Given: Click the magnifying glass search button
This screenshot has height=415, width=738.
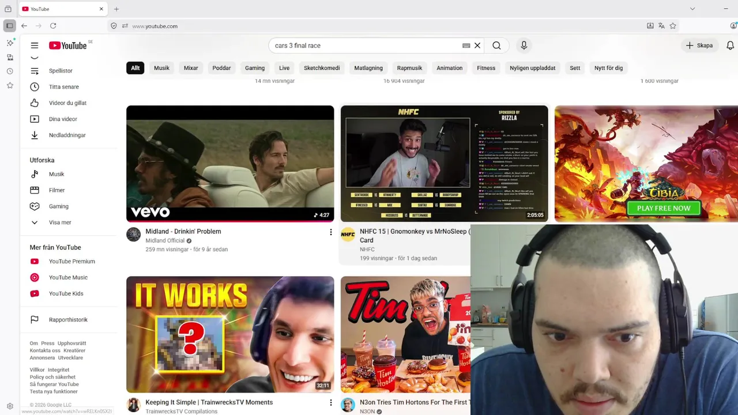Looking at the screenshot, I should click(x=496, y=46).
